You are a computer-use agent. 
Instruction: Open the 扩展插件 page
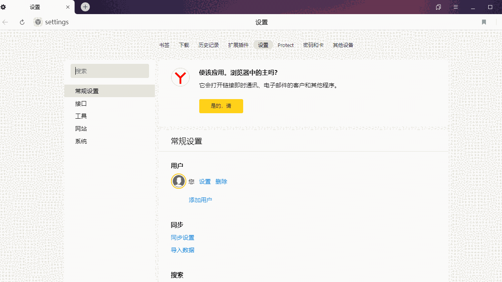[x=238, y=45]
